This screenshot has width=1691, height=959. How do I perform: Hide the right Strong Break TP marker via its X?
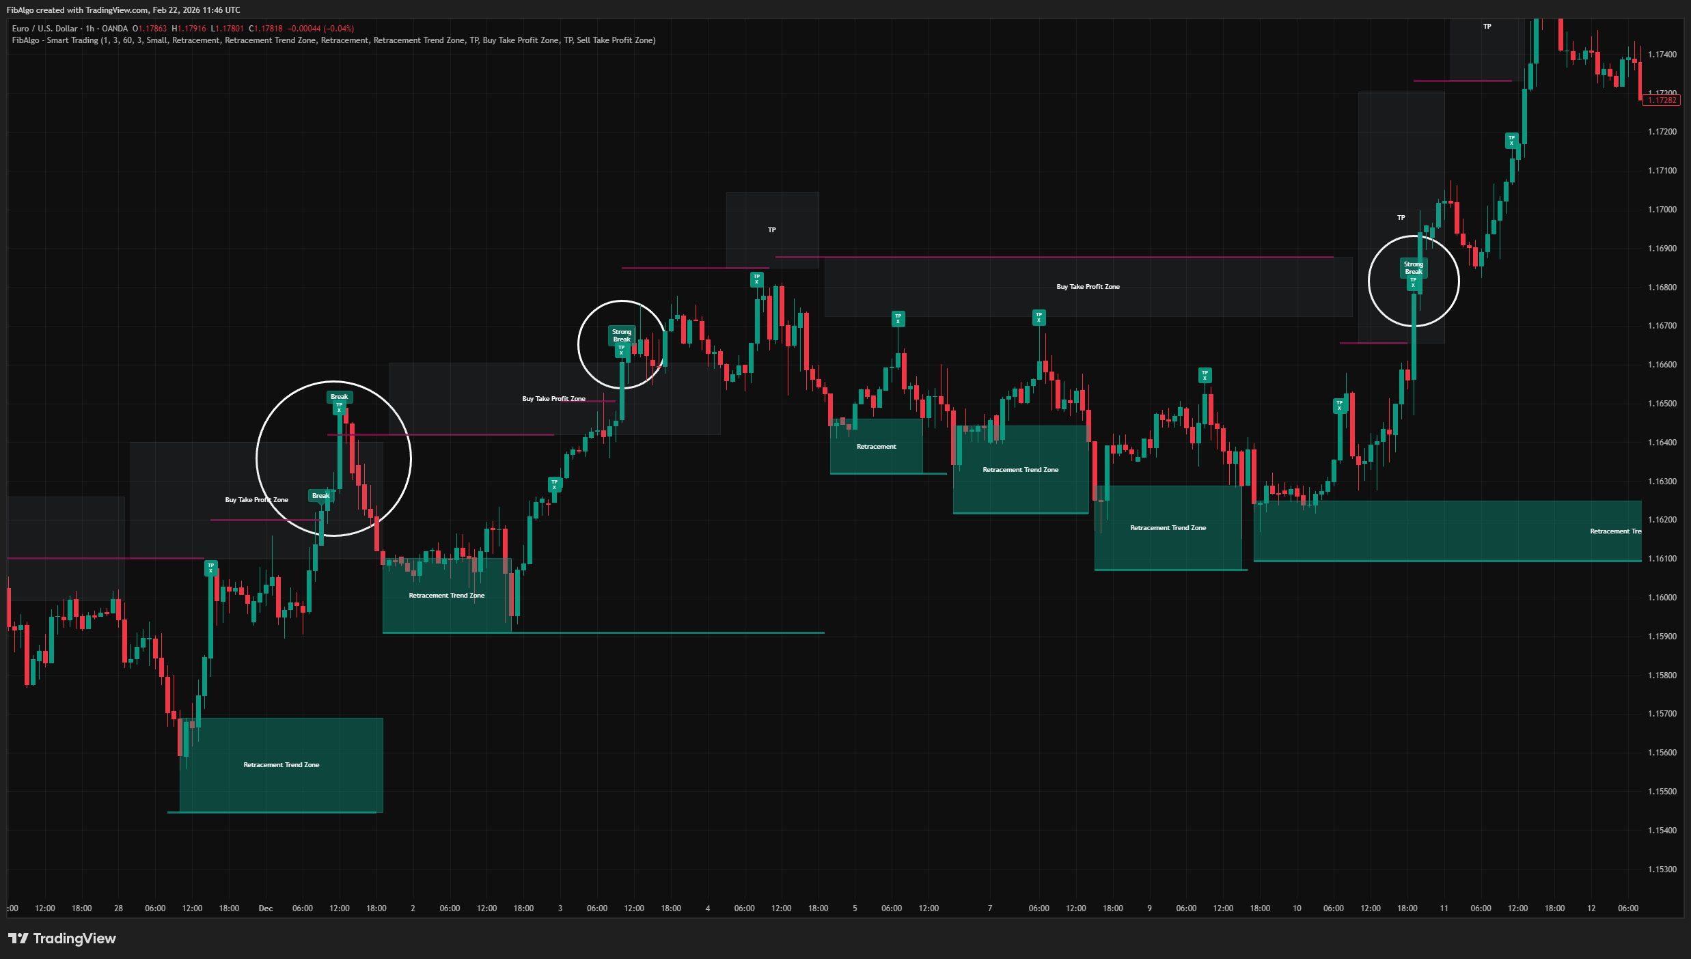(1413, 286)
